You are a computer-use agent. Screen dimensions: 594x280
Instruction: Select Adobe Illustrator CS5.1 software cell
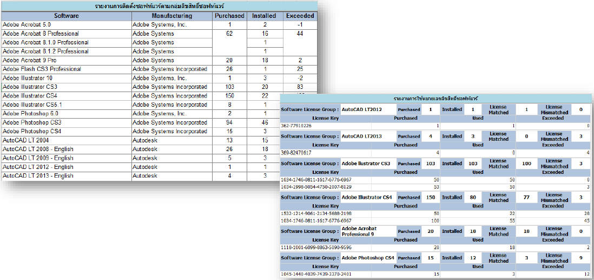(x=67, y=105)
